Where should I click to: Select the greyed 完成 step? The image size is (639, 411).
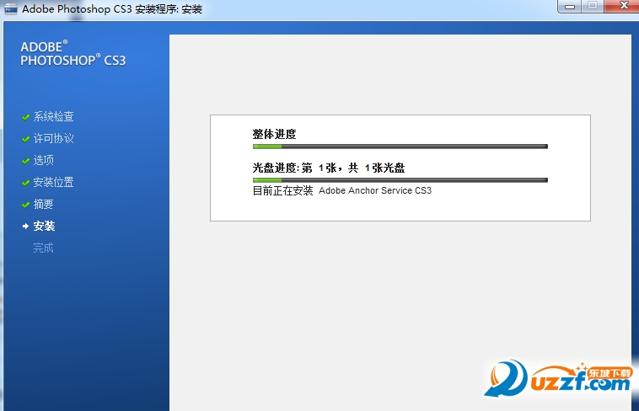pos(44,248)
